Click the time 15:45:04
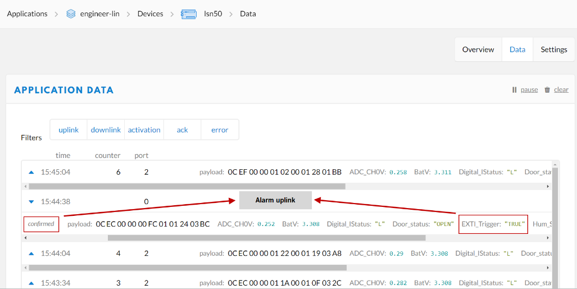Viewport: 577px width, 289px height. pos(56,172)
